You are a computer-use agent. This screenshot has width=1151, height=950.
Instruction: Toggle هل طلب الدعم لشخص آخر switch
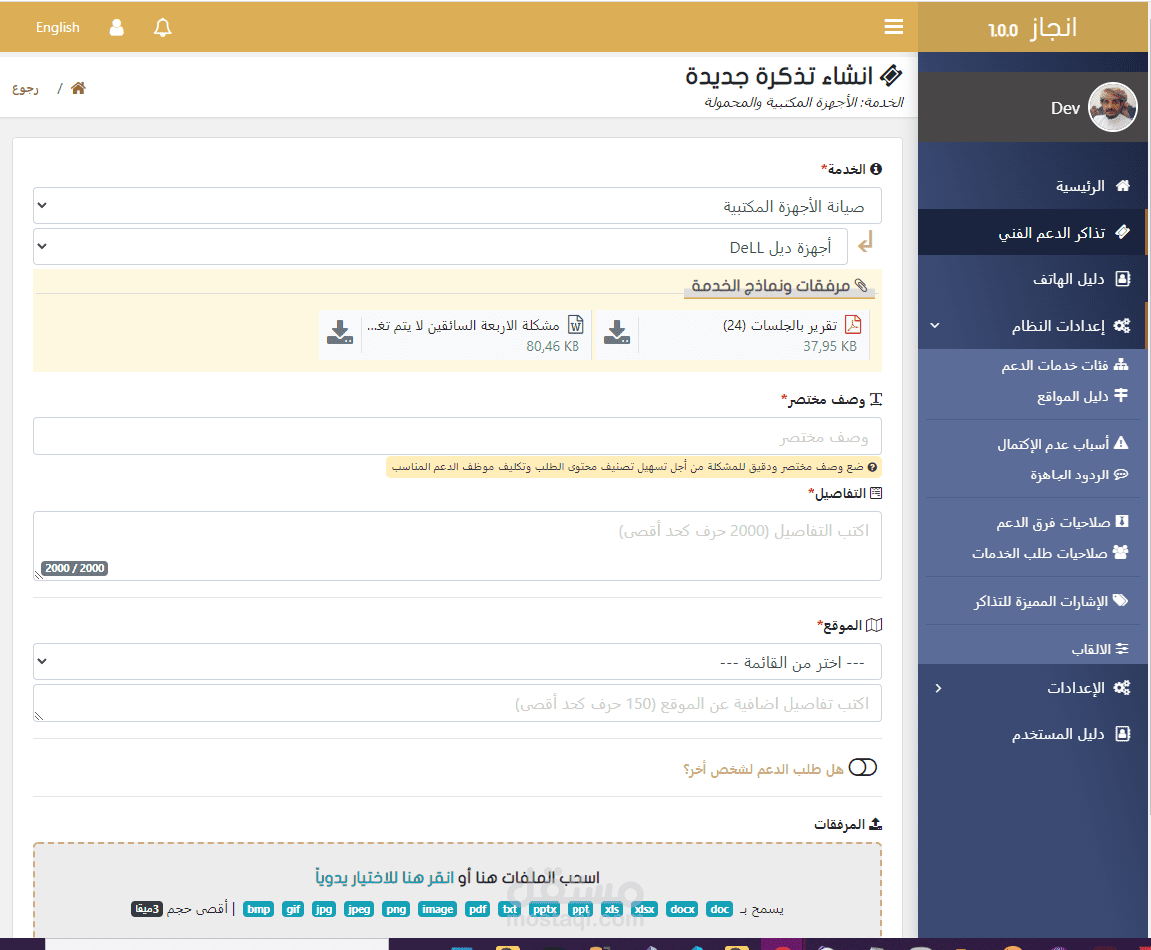[863, 767]
